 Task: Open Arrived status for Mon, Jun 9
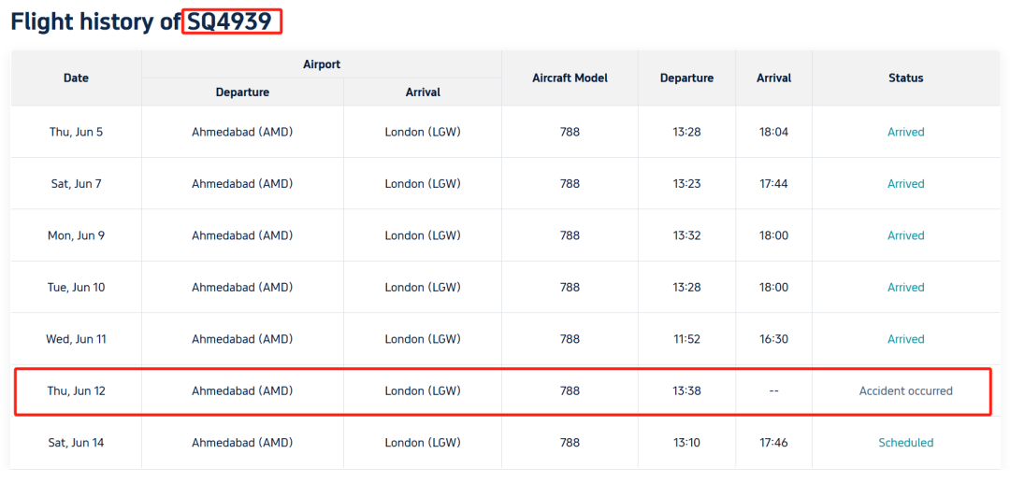coord(905,236)
